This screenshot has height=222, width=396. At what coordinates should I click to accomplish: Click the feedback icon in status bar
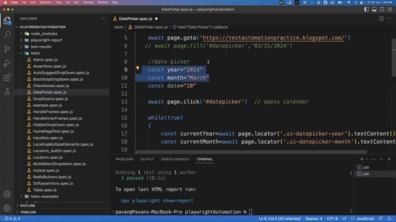(x=381, y=219)
